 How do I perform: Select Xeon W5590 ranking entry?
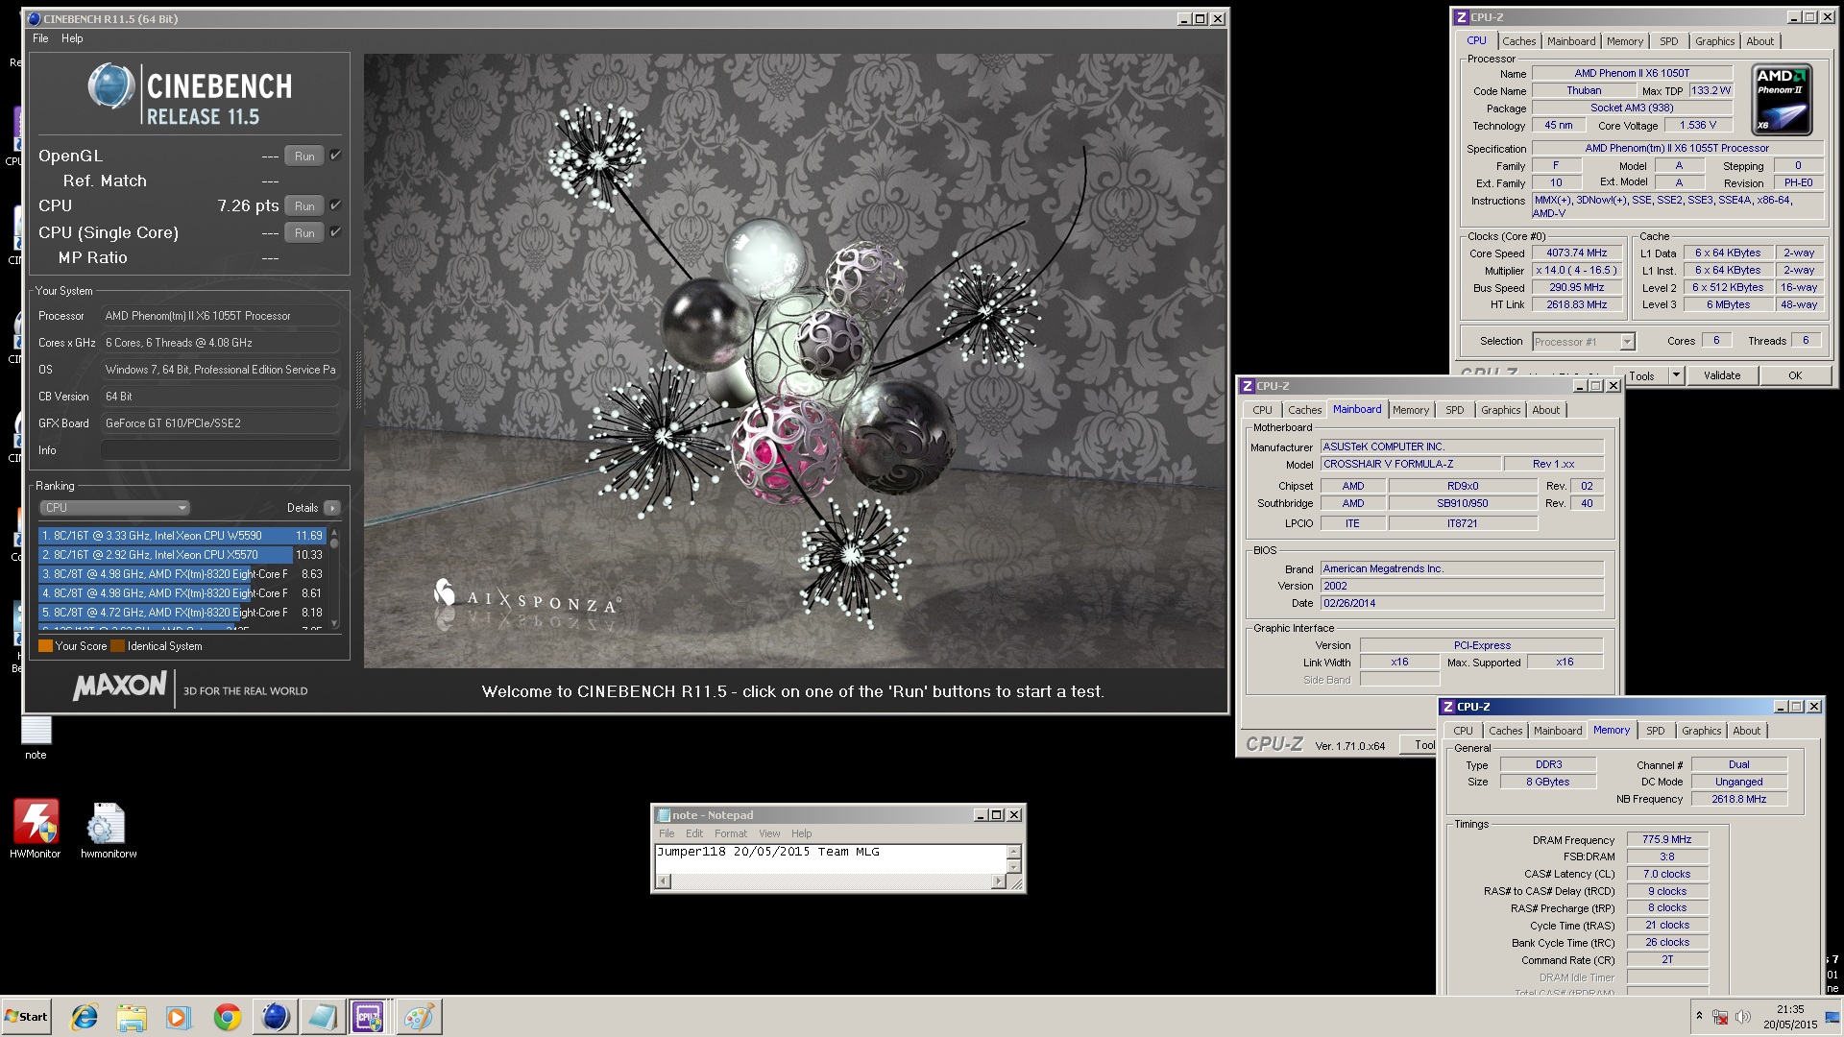click(x=182, y=536)
